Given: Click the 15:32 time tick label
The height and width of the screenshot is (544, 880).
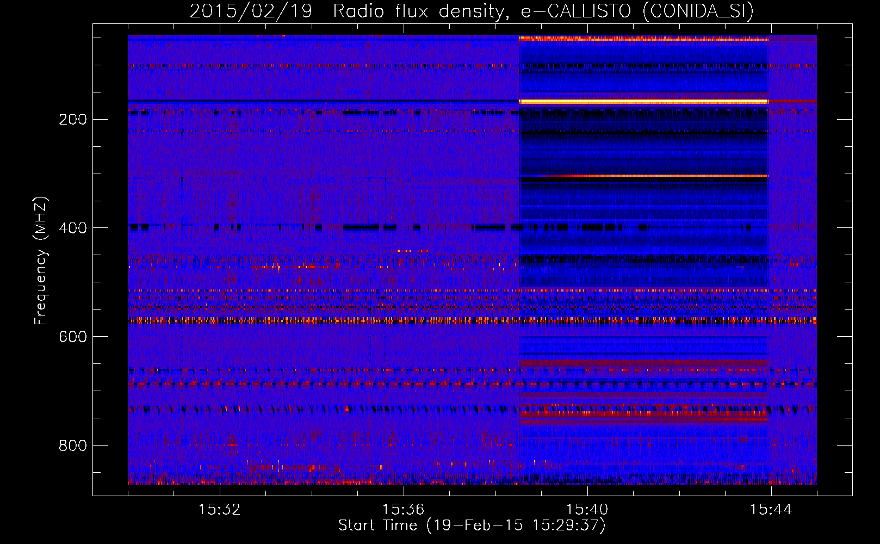Looking at the screenshot, I should (x=220, y=510).
